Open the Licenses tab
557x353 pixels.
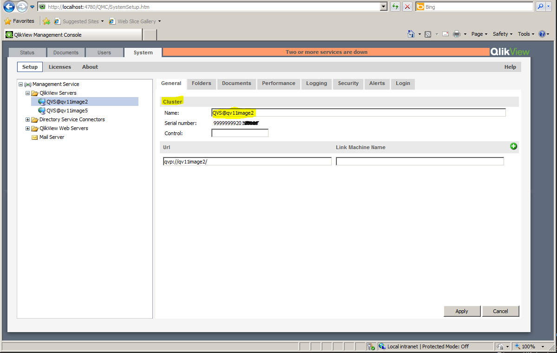59,66
